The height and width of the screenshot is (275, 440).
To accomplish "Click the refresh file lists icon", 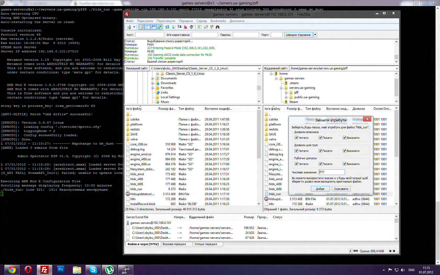I will (167, 27).
